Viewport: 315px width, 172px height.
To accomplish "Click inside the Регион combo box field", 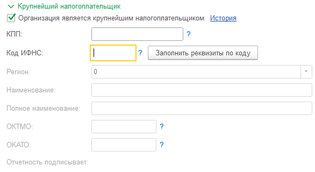I will [x=196, y=72].
